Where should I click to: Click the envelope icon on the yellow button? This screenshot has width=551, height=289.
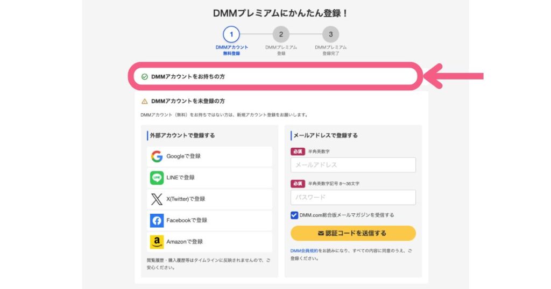pos(321,233)
